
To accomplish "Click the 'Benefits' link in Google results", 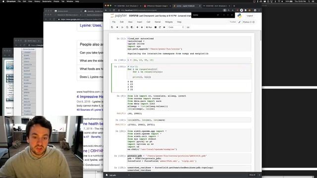I will point(96,137).
